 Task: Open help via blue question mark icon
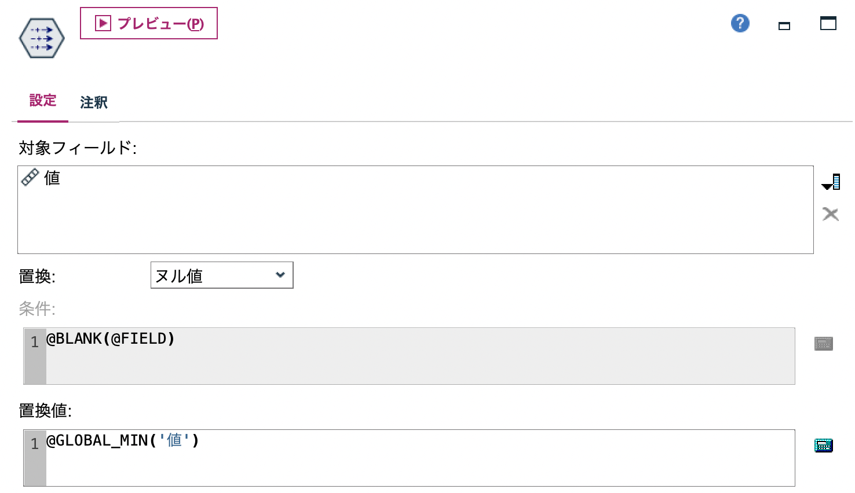(740, 24)
